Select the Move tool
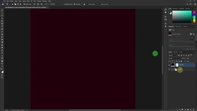The height and width of the screenshot is (111, 197). coord(2,10)
